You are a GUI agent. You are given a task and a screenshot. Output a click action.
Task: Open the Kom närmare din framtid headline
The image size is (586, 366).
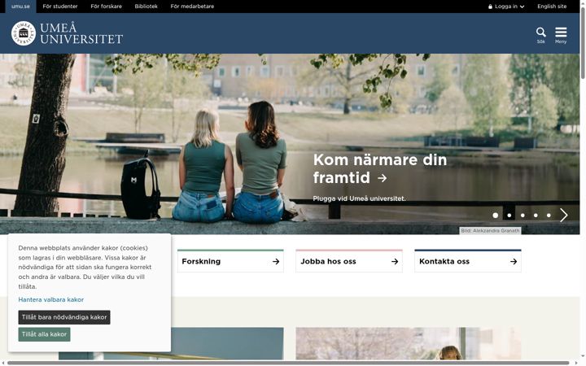tap(380, 168)
